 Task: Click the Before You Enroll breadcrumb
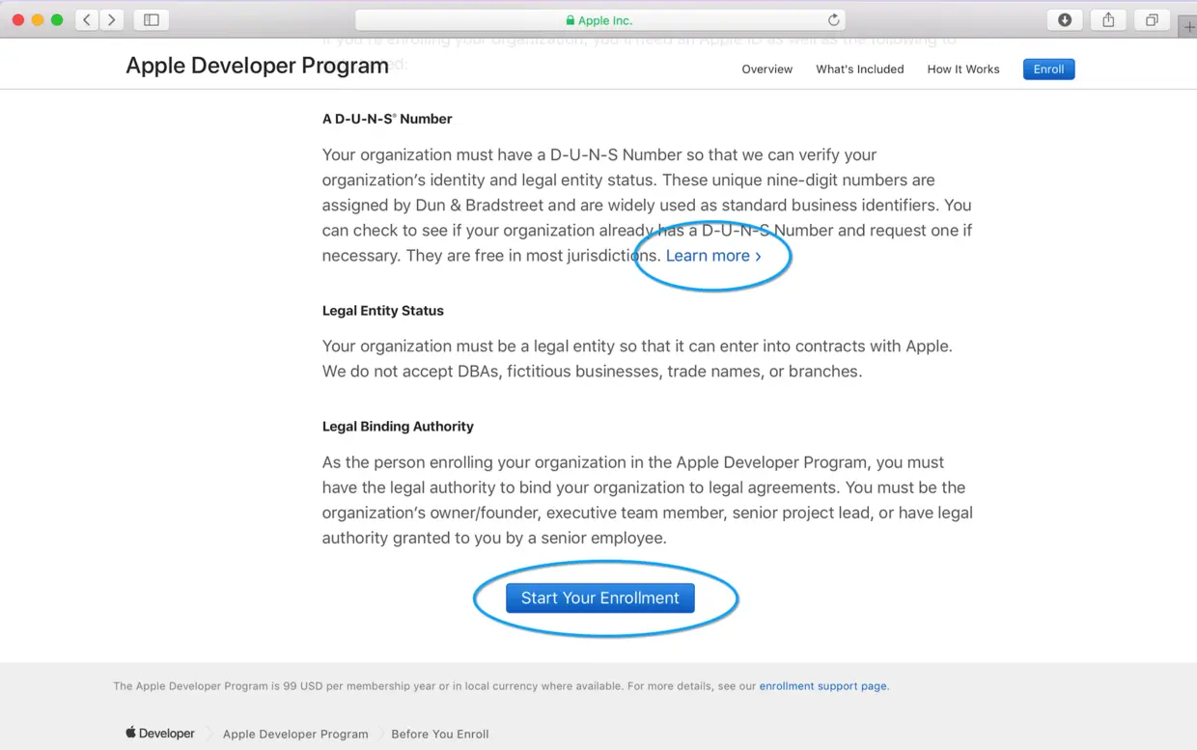(x=440, y=734)
